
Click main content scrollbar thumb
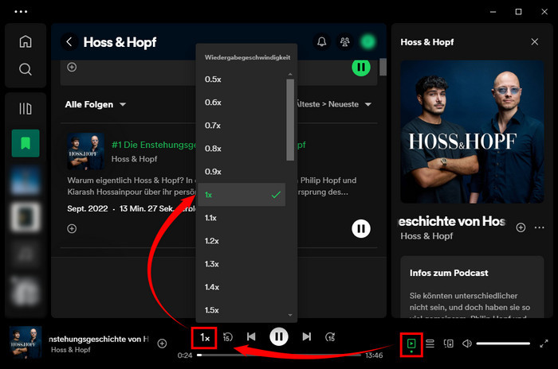[383, 67]
